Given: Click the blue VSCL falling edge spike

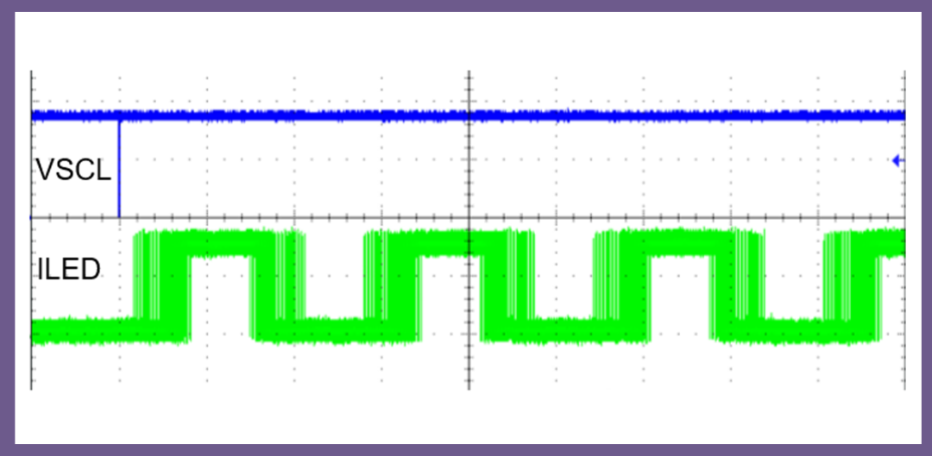Looking at the screenshot, I should [x=119, y=169].
